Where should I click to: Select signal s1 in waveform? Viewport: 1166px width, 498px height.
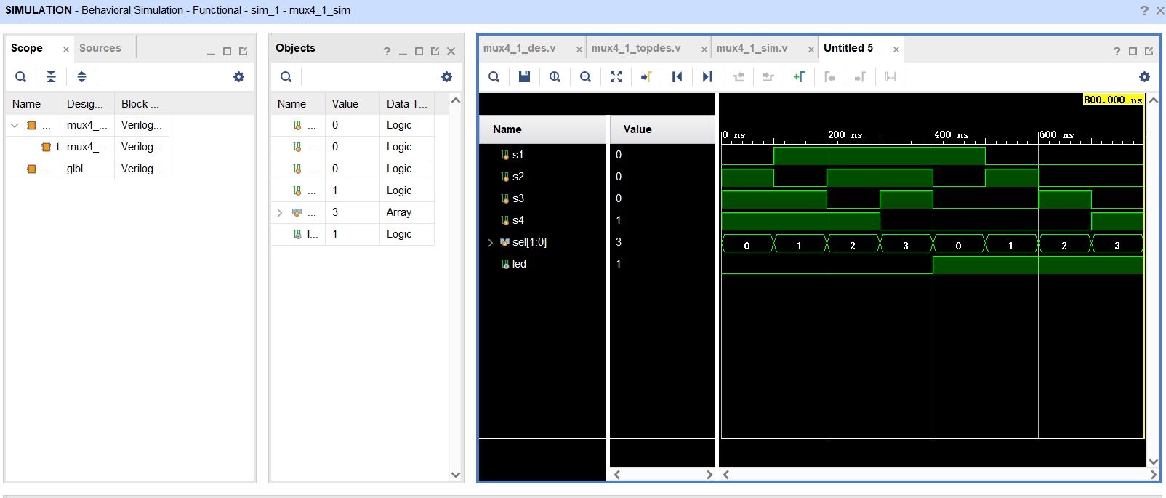click(518, 155)
